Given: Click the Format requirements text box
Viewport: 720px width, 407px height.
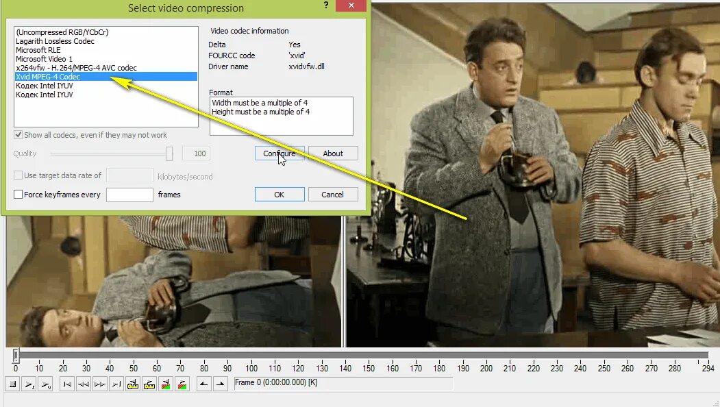Looking at the screenshot, I should (282, 116).
